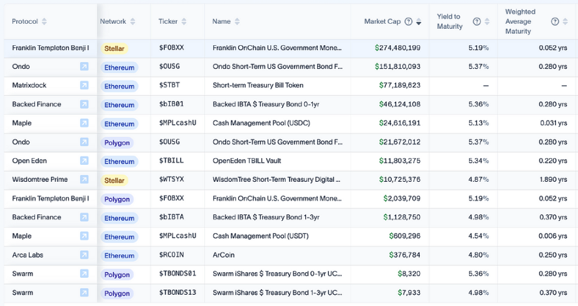Open external link for Swarm $TBONDS01 row
The width and height of the screenshot is (578, 306).
[x=85, y=273]
